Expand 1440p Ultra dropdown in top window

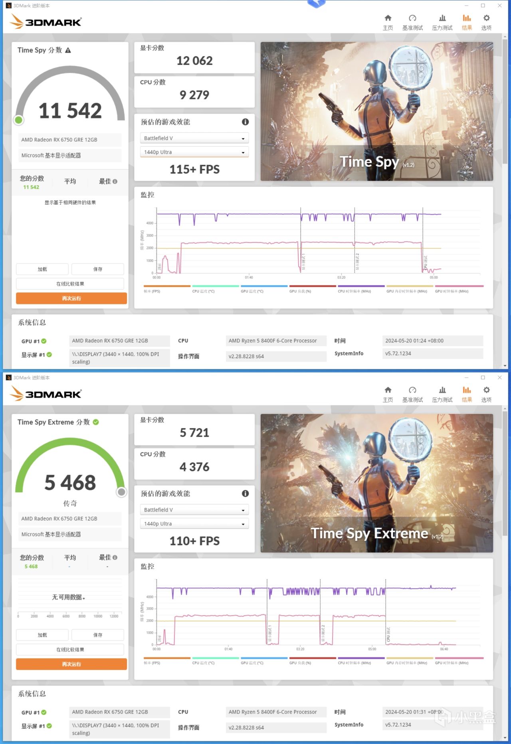point(194,152)
